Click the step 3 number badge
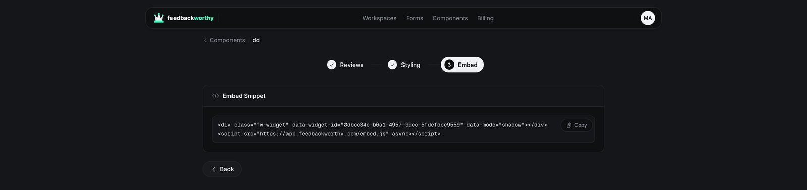The image size is (807, 190). pyautogui.click(x=449, y=65)
